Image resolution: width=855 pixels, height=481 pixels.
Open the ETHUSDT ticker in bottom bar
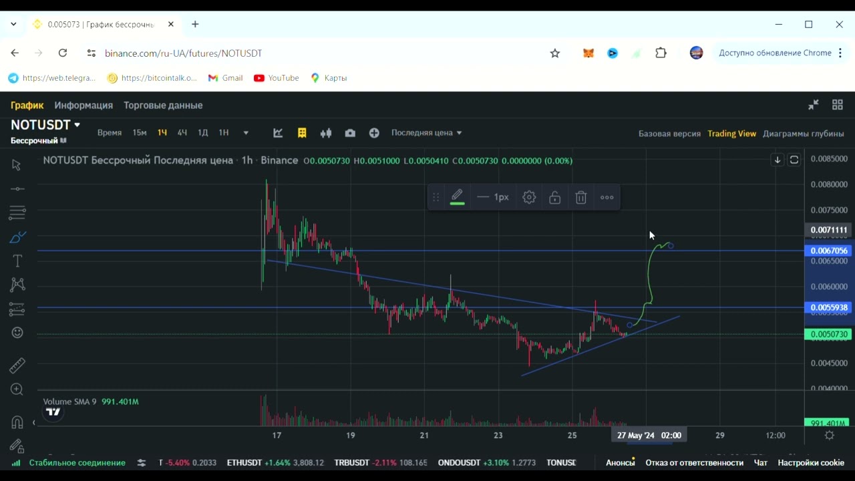[275, 462]
